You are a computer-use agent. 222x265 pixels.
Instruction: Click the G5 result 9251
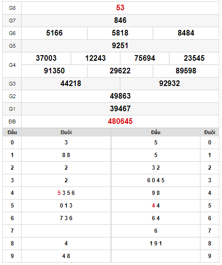coord(120,46)
